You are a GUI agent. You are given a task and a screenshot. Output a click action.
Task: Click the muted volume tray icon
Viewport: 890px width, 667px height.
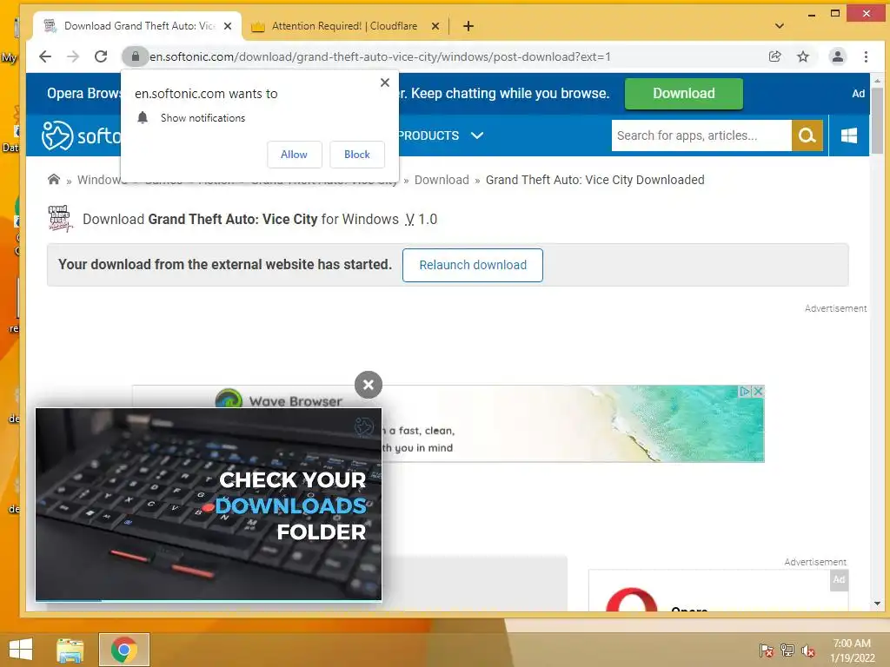coord(807,650)
